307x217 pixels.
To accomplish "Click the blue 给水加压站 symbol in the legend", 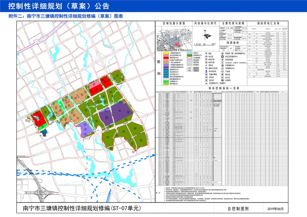I will pos(206,71).
